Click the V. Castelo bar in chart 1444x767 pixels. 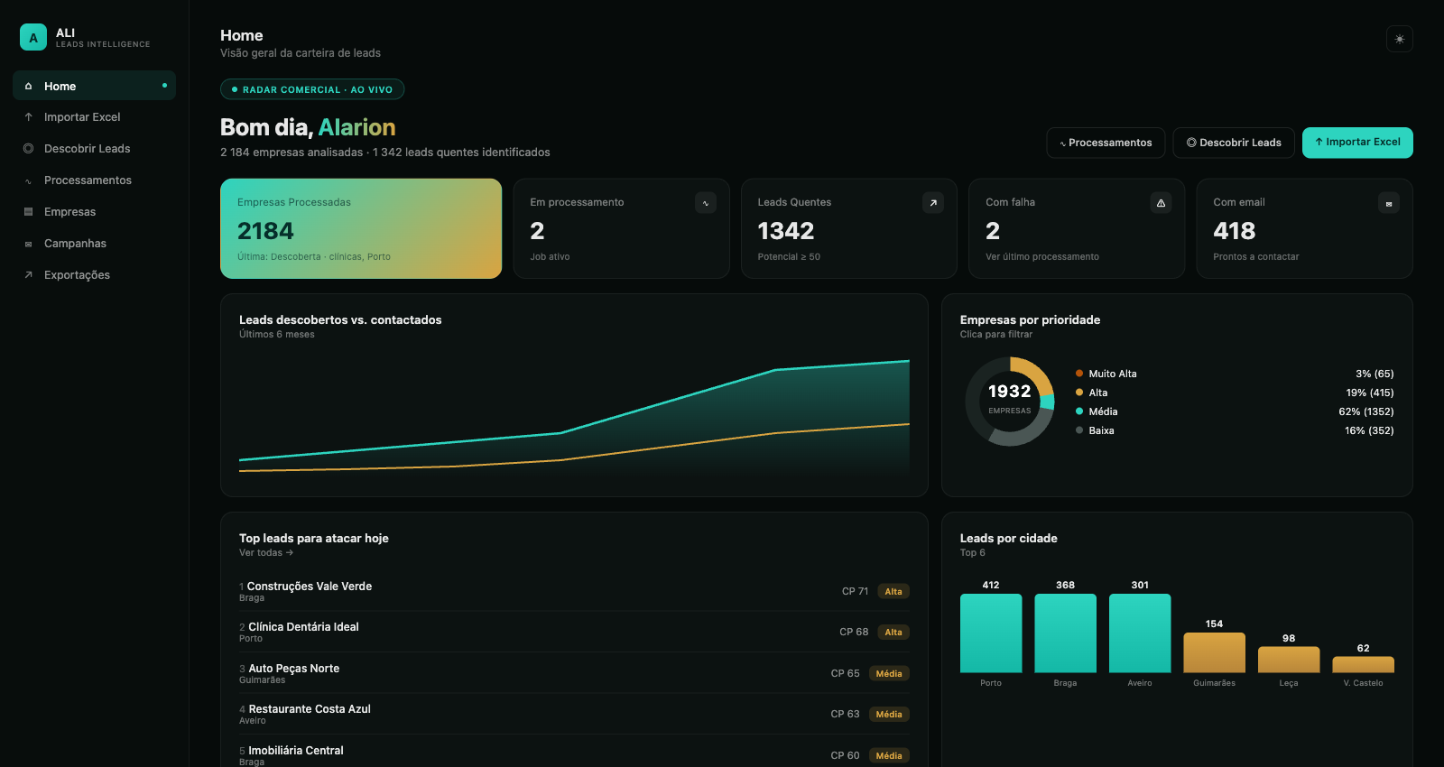coord(1363,664)
